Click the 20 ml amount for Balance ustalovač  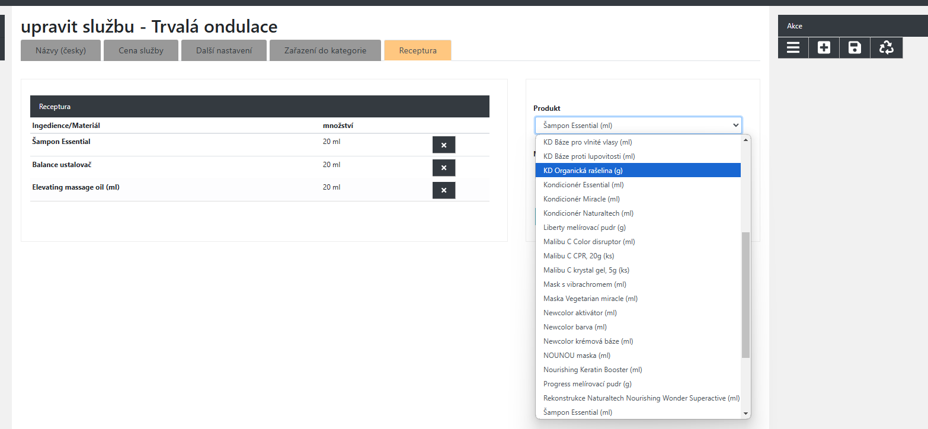tap(331, 164)
